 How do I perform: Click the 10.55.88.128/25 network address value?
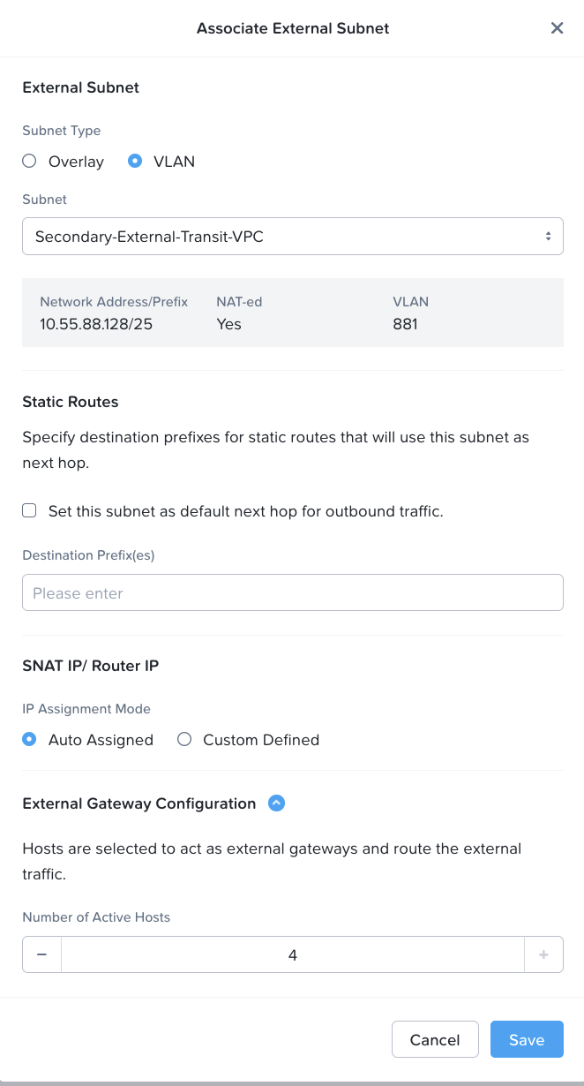pyautogui.click(x=96, y=324)
